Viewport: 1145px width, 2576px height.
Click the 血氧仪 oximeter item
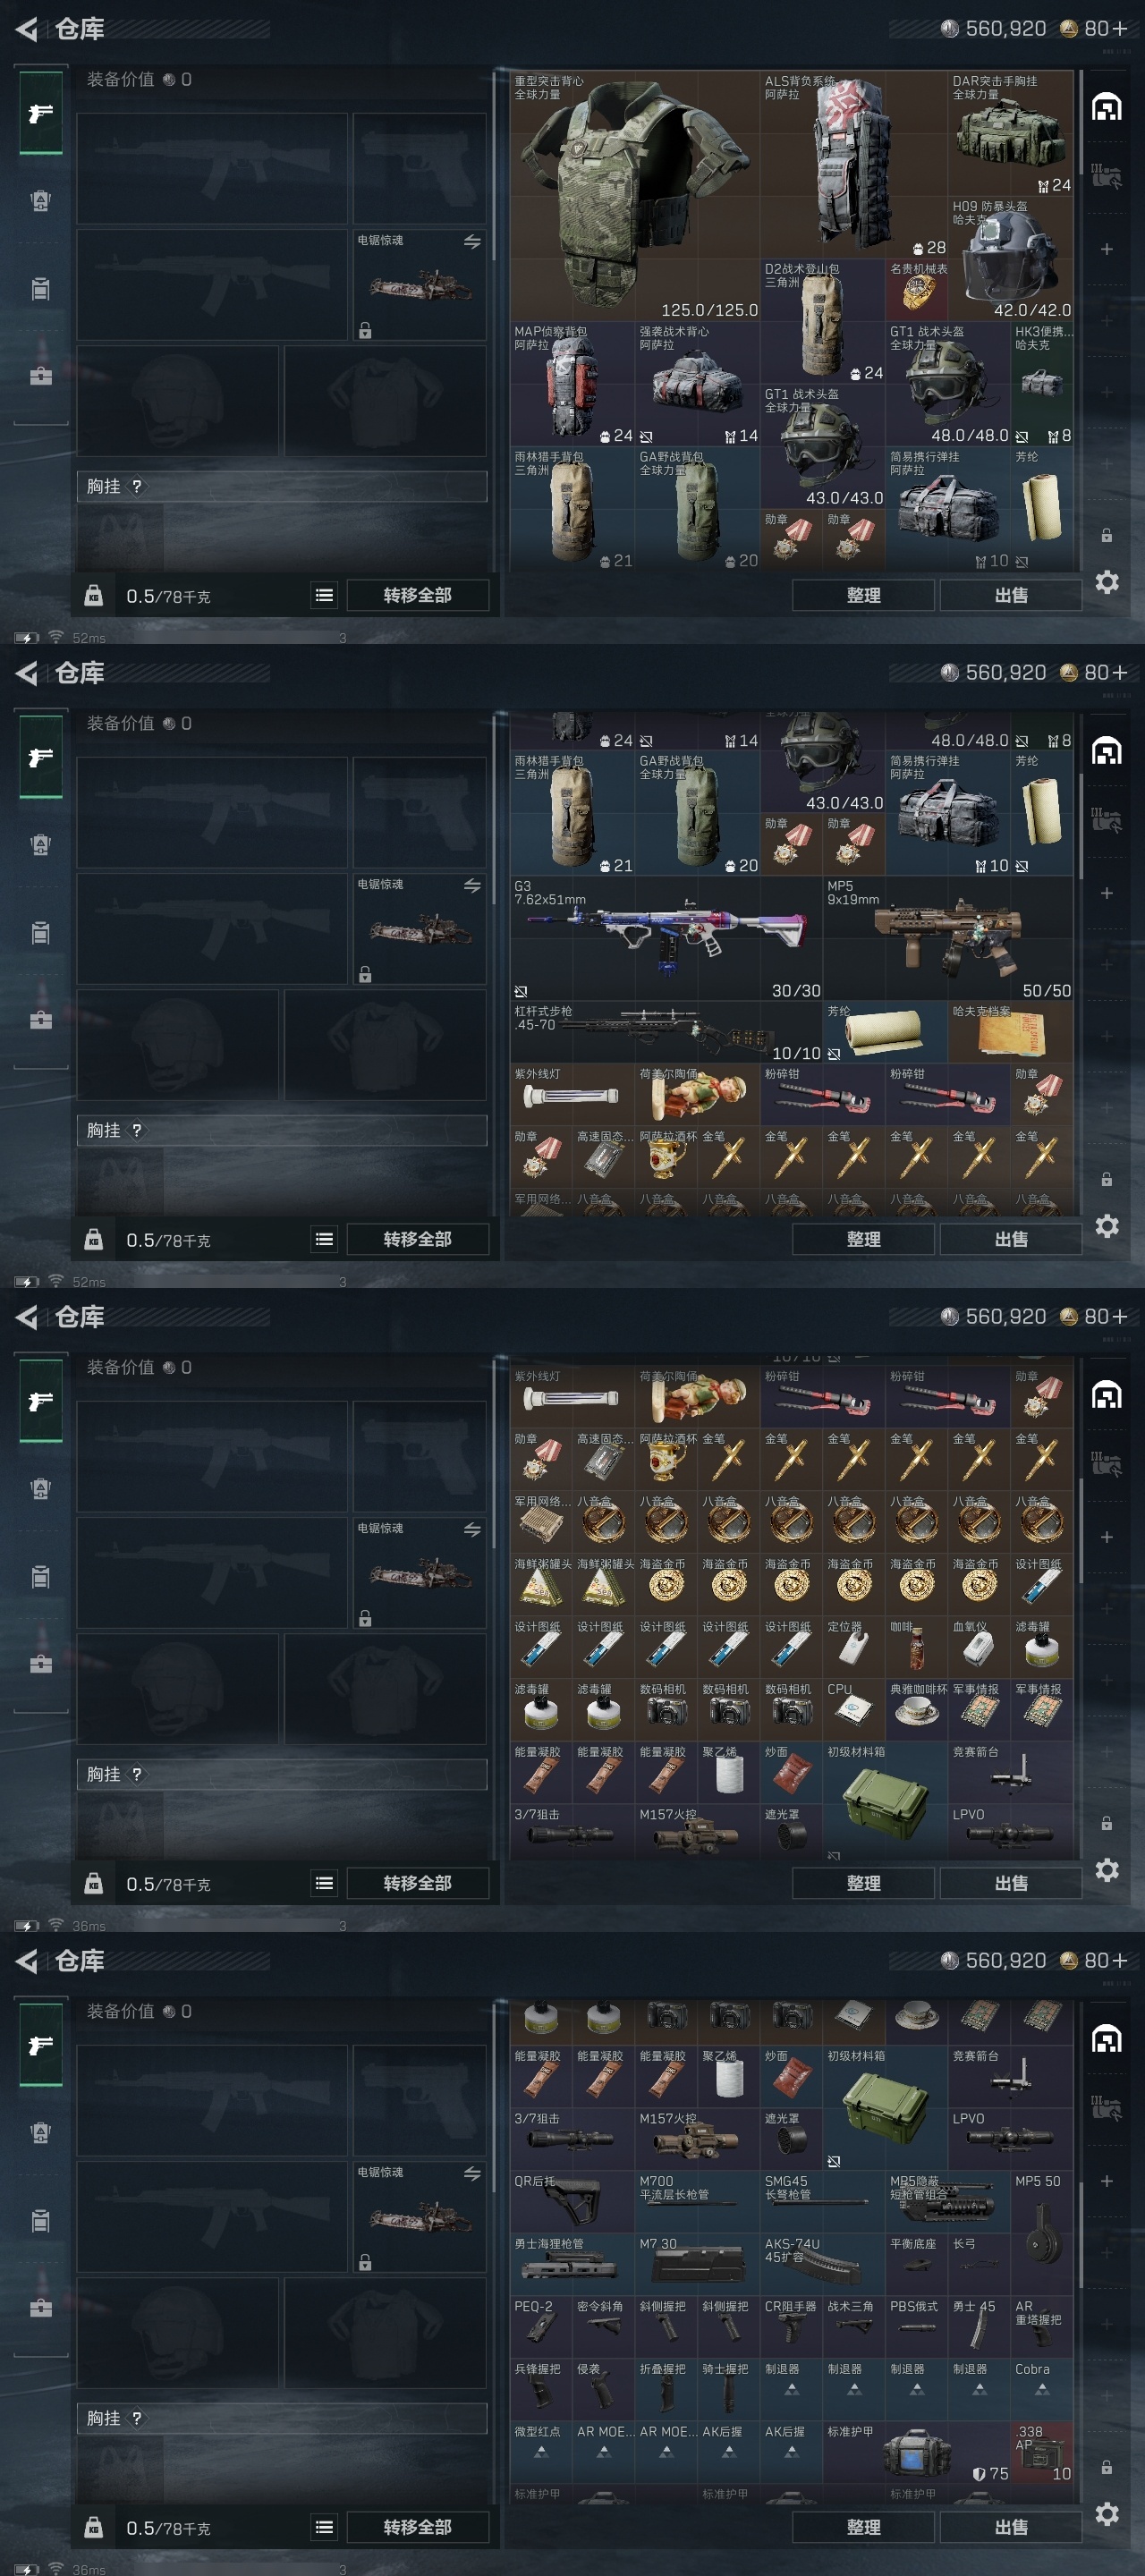click(978, 1647)
